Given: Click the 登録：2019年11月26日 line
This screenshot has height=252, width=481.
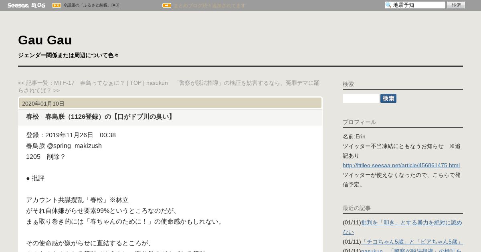Looking at the screenshot, I should pyautogui.click(x=71, y=135).
